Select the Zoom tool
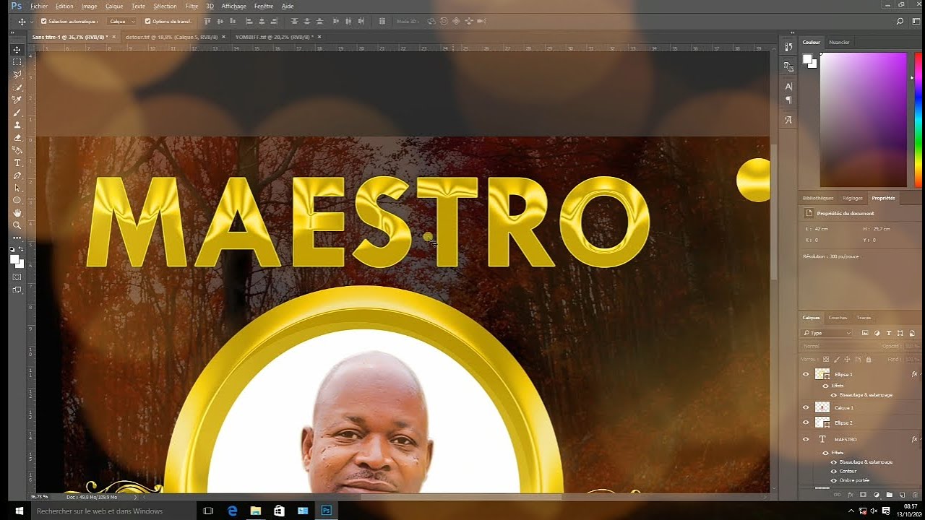This screenshot has height=520, width=925. 17,225
